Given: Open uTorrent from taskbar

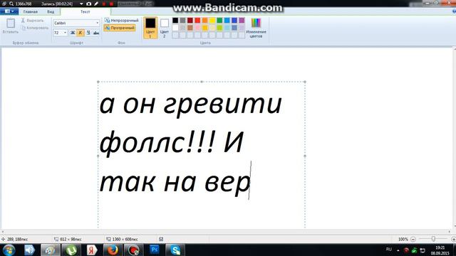Looking at the screenshot, I should [x=71, y=250].
